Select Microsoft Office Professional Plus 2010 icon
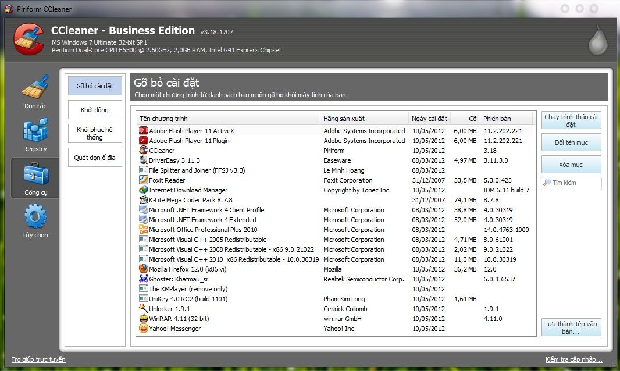Viewport: 620px width, 371px height. coord(143,229)
